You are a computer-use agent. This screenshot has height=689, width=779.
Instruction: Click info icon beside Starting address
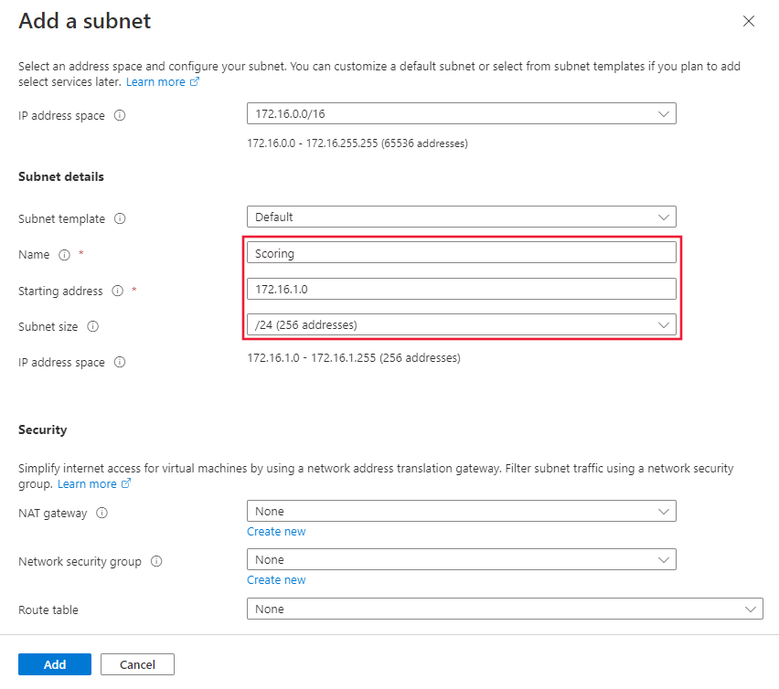click(x=117, y=291)
